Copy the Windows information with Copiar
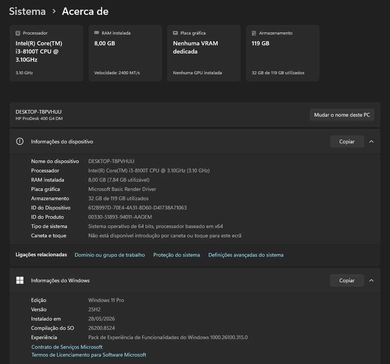 [347, 280]
